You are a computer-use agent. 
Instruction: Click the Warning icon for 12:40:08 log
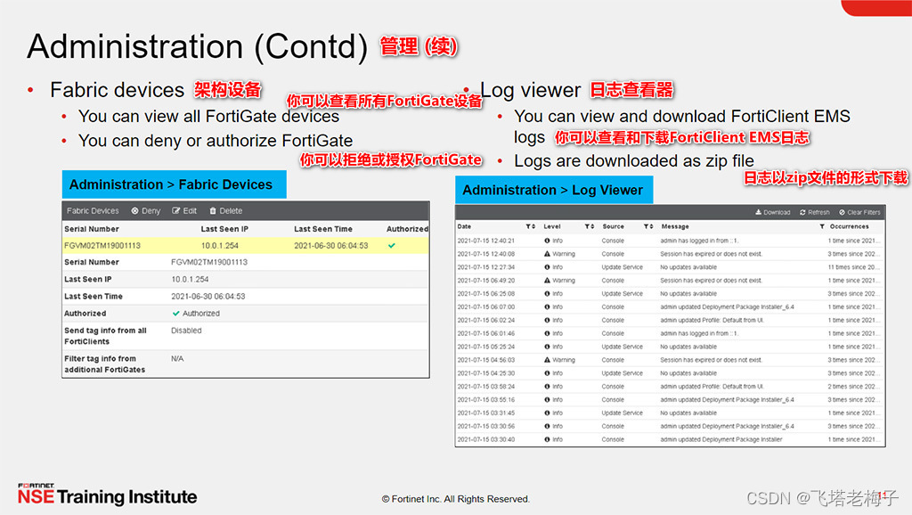(548, 254)
